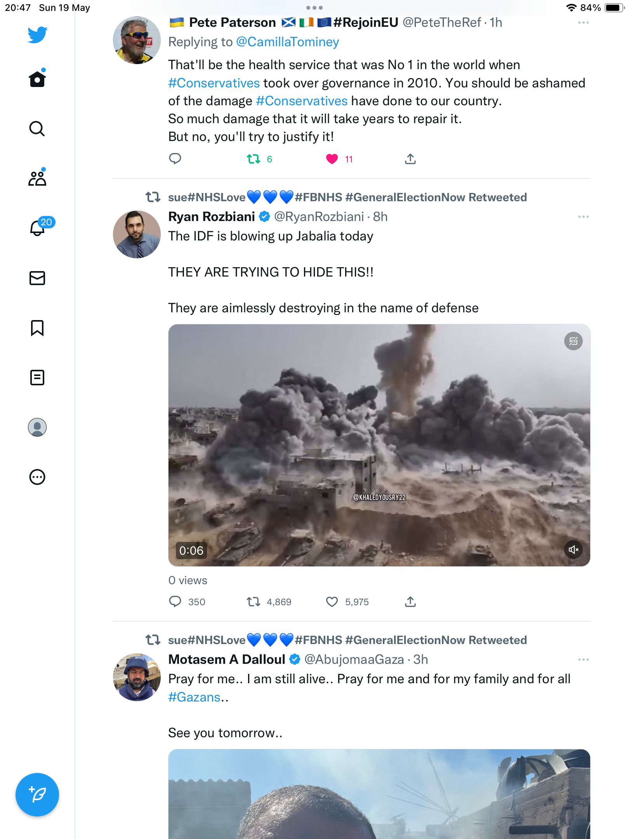
Task: Unlike Pete Paterson's tweet with 11 likes
Action: tap(332, 159)
